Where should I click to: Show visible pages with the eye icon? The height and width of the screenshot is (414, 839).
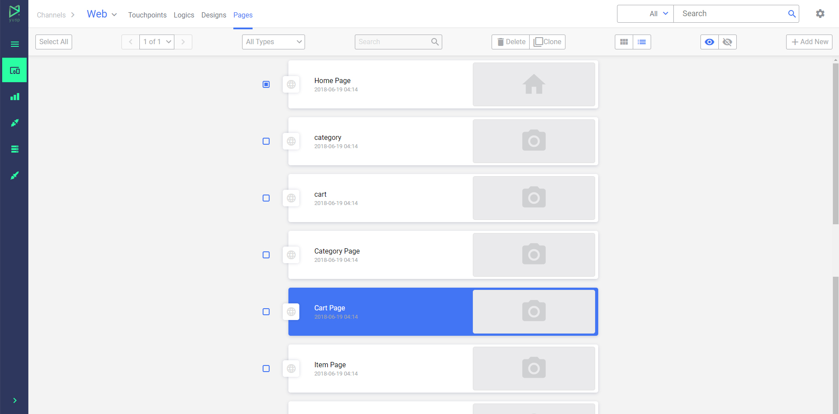click(x=710, y=42)
